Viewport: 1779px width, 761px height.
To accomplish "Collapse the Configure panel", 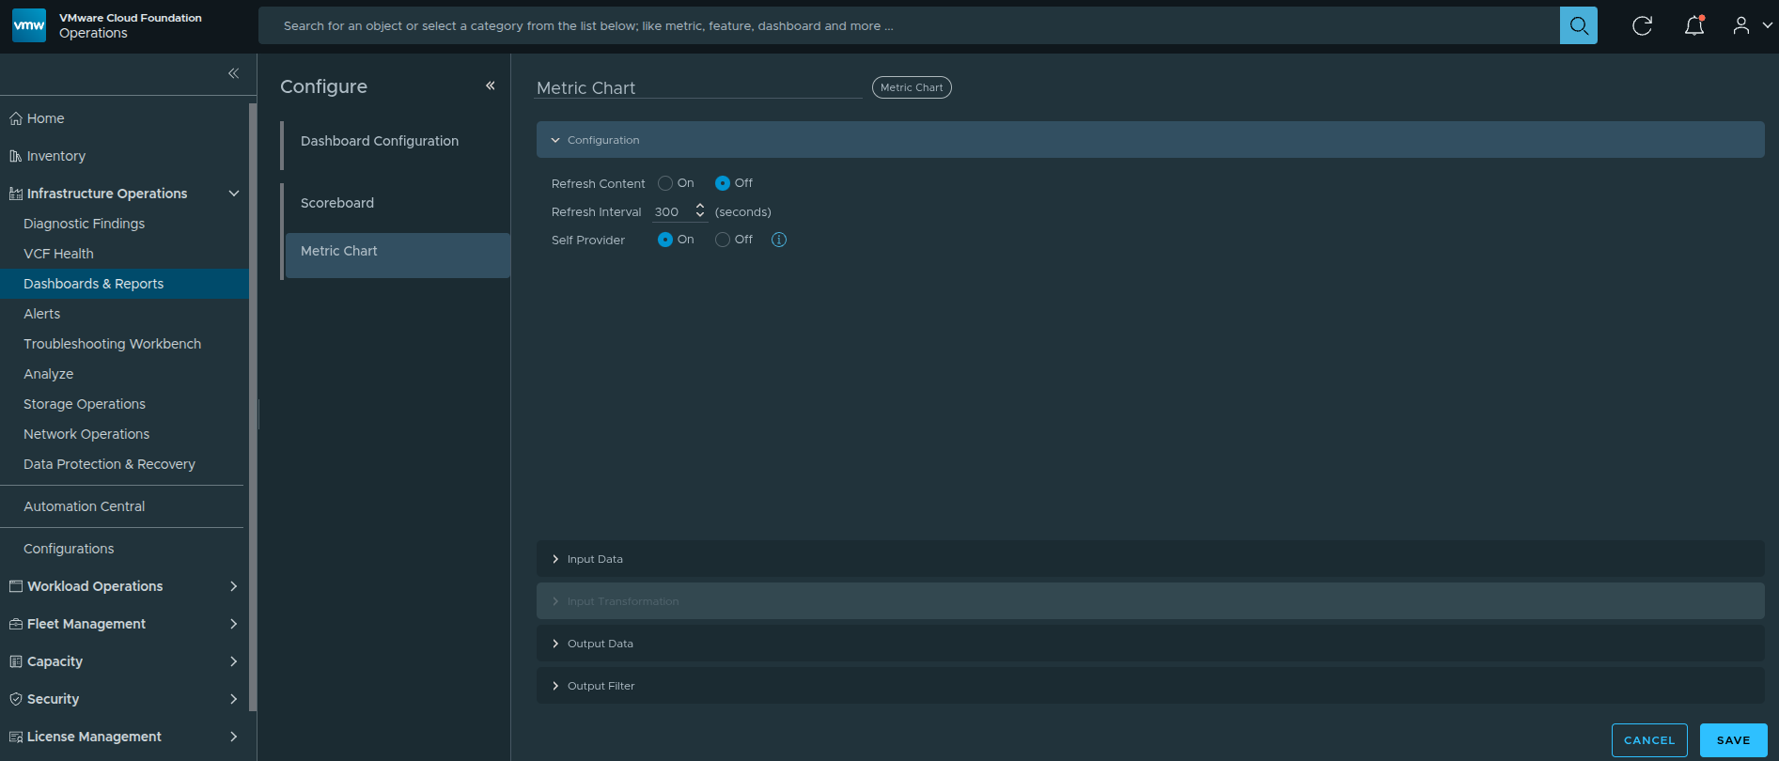I will [x=490, y=85].
